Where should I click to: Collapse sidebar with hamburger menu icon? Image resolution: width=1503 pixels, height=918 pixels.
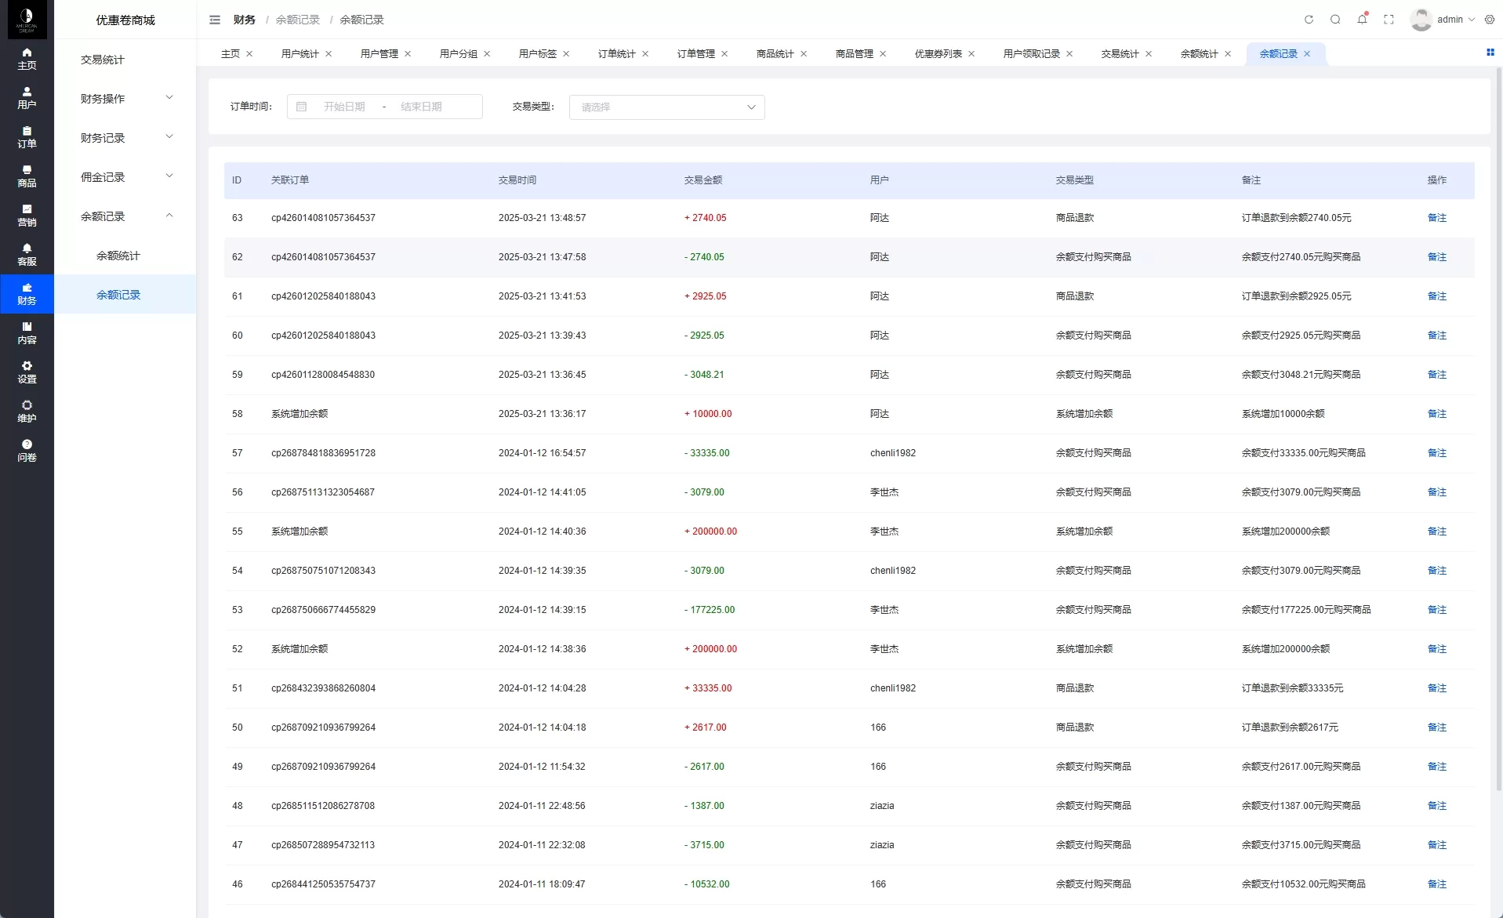(215, 20)
